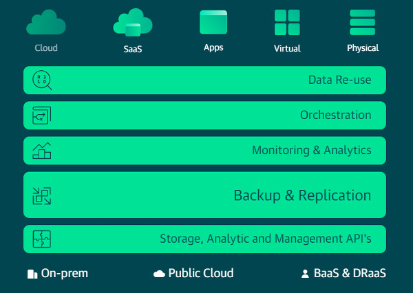
Task: Click the Data Re-use magnifier icon
Action: [42, 80]
